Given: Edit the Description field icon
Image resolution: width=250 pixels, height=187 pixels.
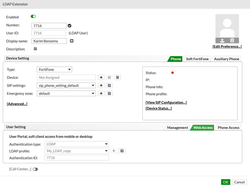Looking at the screenshot, I should (35, 49).
